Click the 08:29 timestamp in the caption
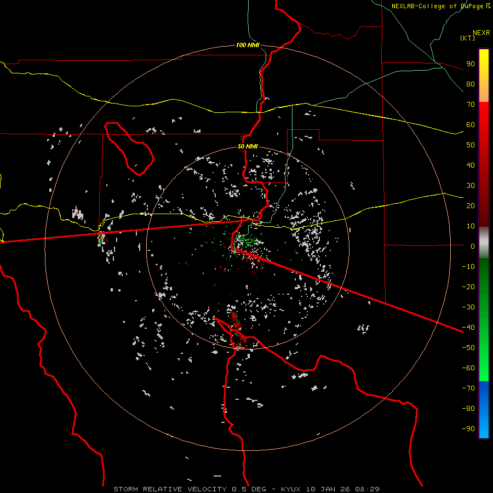 pyautogui.click(x=367, y=489)
